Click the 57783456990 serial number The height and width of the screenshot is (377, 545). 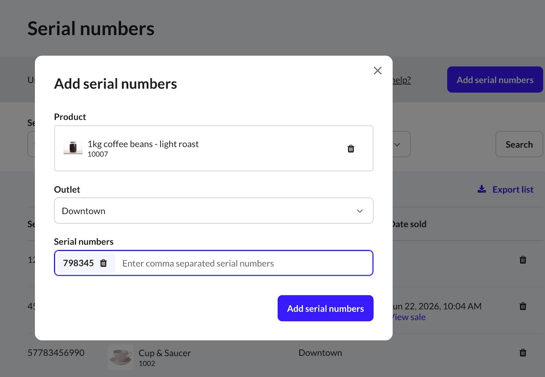coord(56,353)
